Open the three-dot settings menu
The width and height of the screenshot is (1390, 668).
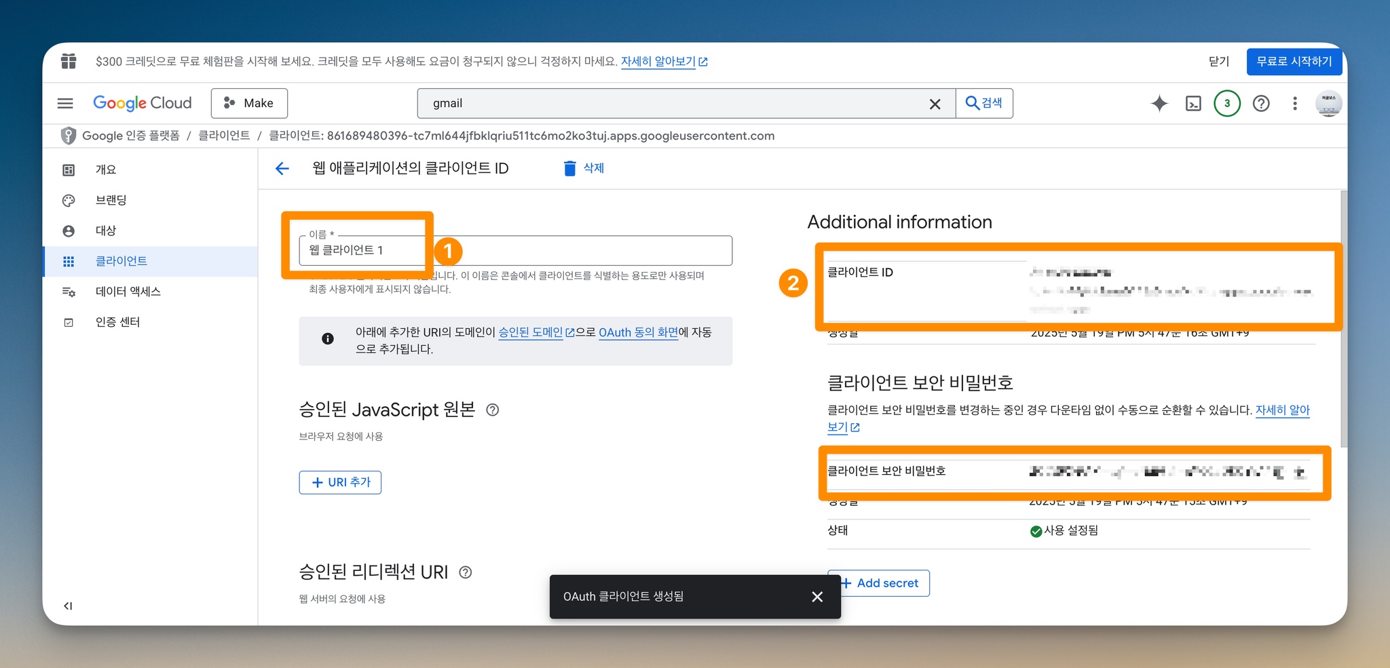[1295, 103]
